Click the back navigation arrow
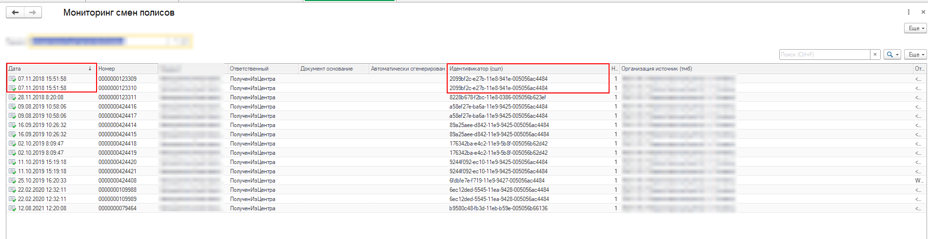Image resolution: width=928 pixels, height=239 pixels. pyautogui.click(x=15, y=13)
